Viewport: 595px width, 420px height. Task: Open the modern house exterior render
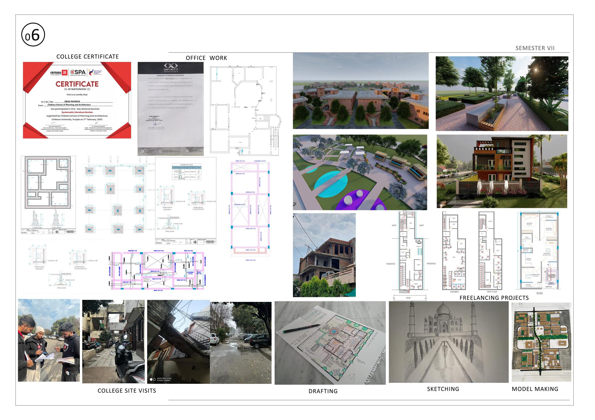(501, 171)
